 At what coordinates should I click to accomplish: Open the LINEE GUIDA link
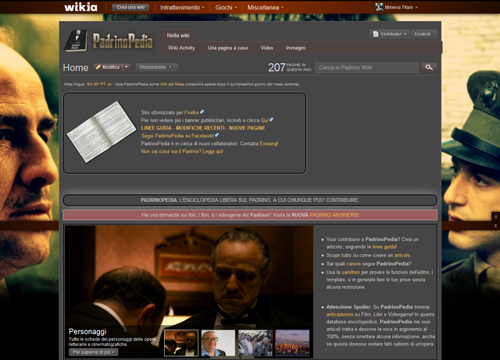[156, 128]
